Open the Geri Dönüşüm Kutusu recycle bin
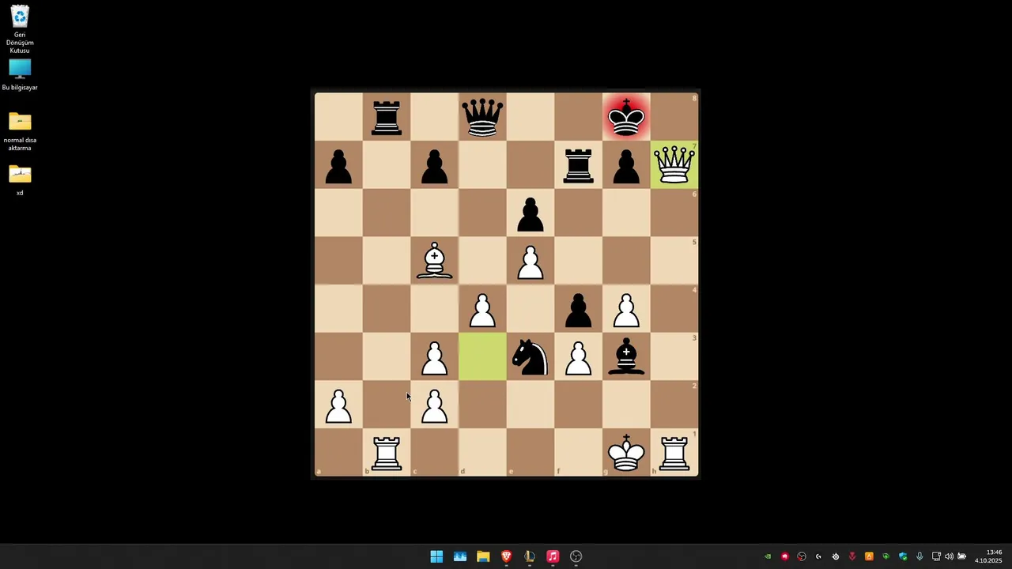Screen dimensions: 1012x569 point(20,29)
